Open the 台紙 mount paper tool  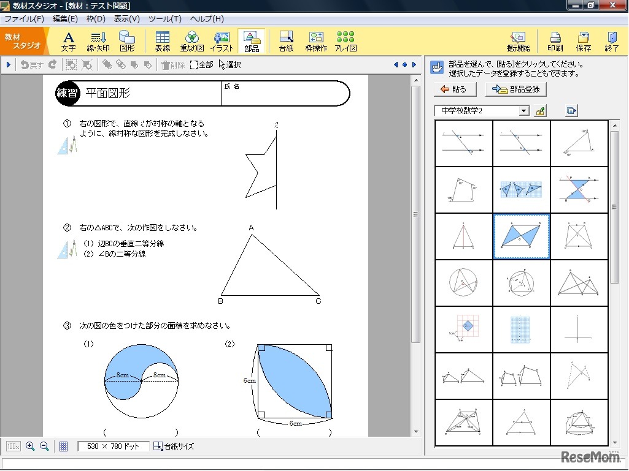[x=287, y=42]
